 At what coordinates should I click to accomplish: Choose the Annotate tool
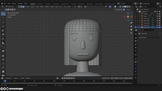click(3, 39)
